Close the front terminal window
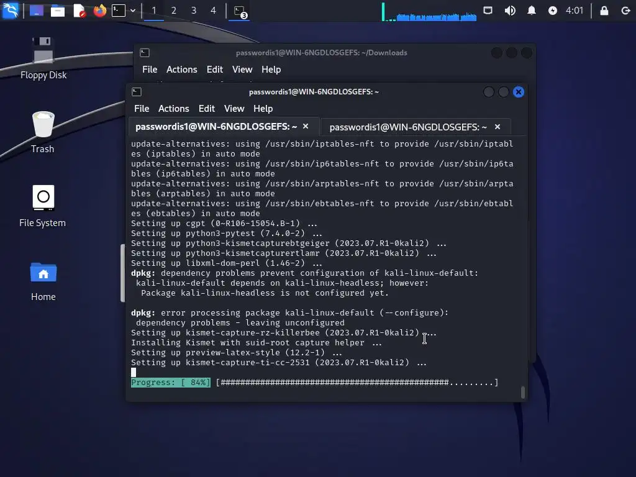 [x=519, y=92]
